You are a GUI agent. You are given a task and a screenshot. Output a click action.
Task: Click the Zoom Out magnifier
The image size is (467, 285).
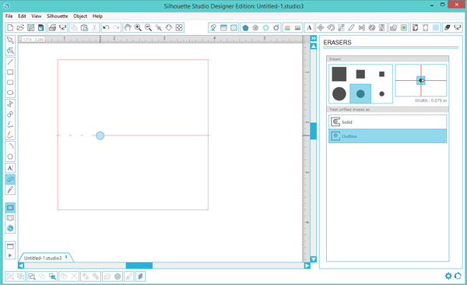point(148,28)
